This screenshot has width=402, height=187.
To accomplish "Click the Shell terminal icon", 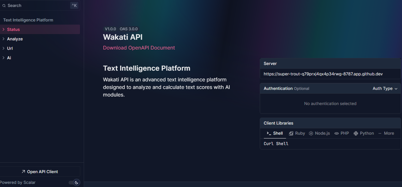I will (268, 133).
